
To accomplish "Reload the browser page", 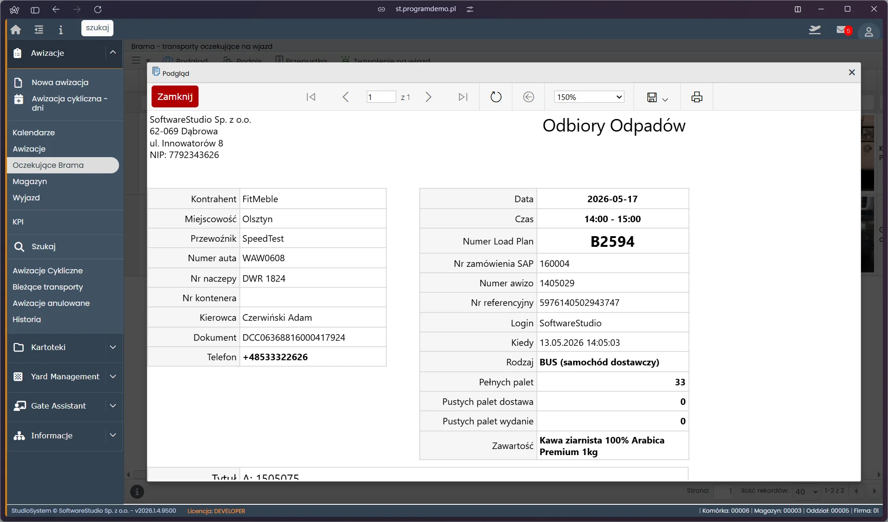I will (98, 9).
